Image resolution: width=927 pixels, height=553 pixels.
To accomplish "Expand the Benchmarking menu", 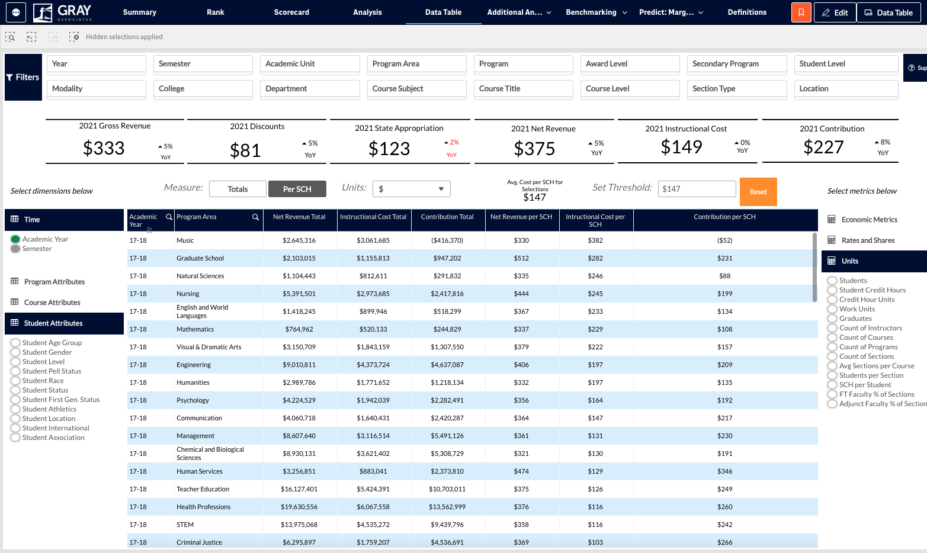I will (596, 12).
